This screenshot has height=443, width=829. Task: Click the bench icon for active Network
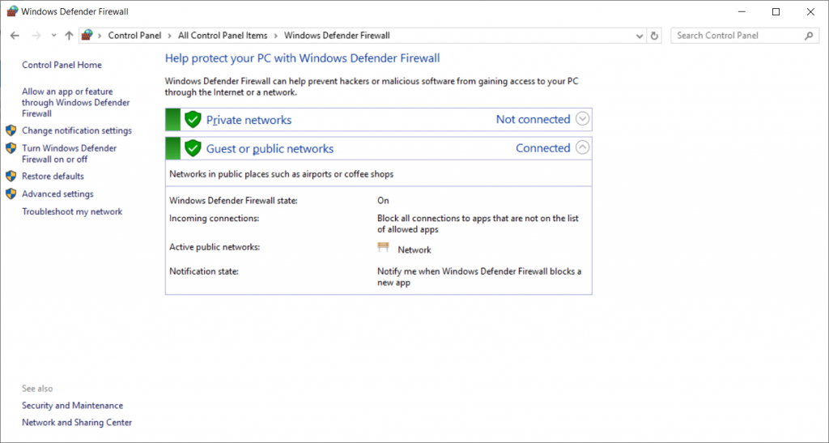point(383,247)
